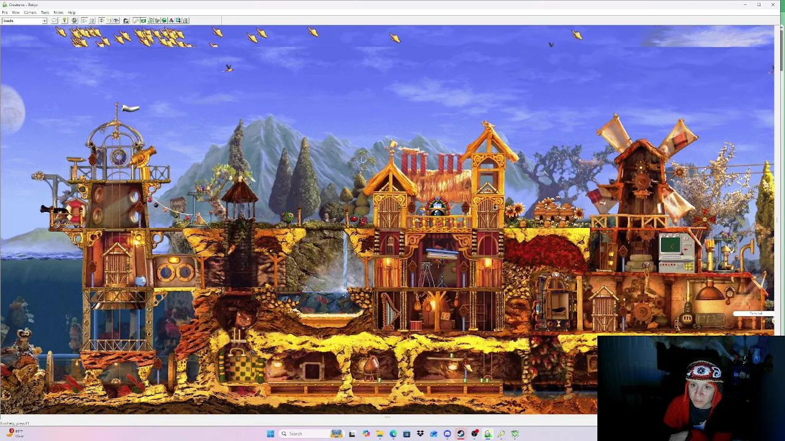Open the File menu
This screenshot has width=785, height=441.
(5, 12)
